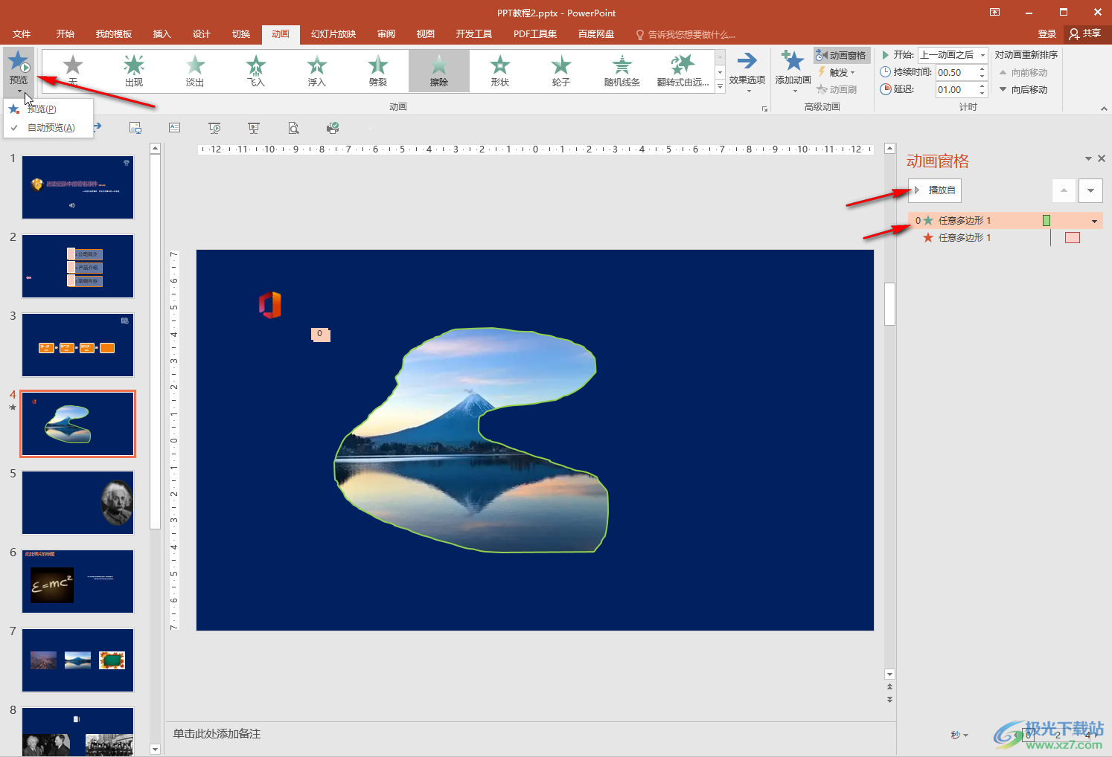Apply the 轮子 (Wheel) animation effect

coord(560,71)
